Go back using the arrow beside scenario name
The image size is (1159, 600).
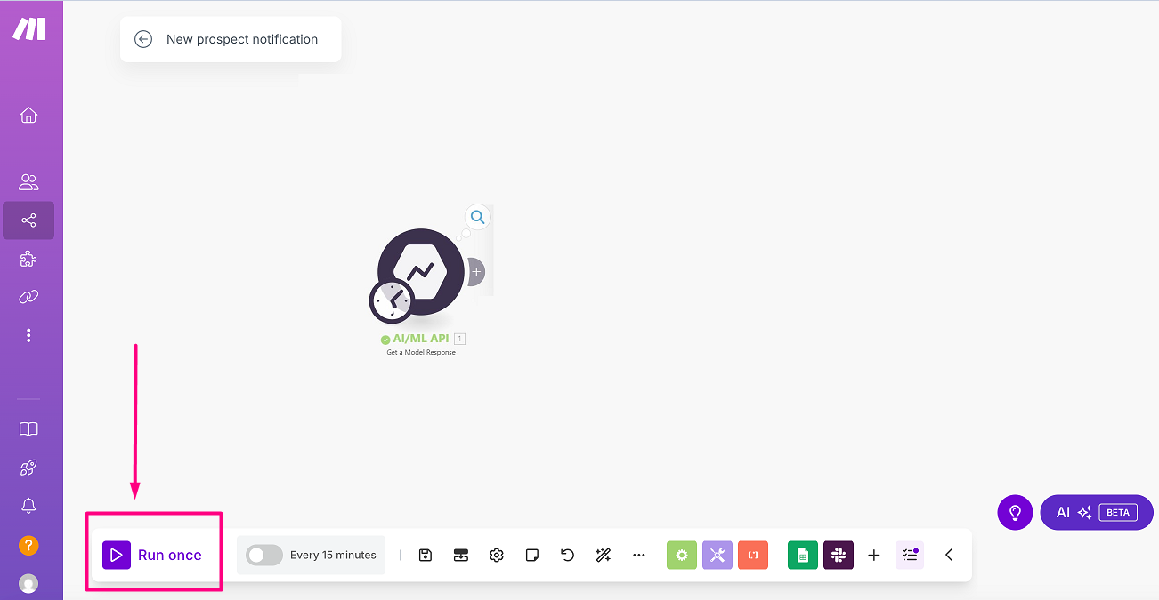(143, 39)
